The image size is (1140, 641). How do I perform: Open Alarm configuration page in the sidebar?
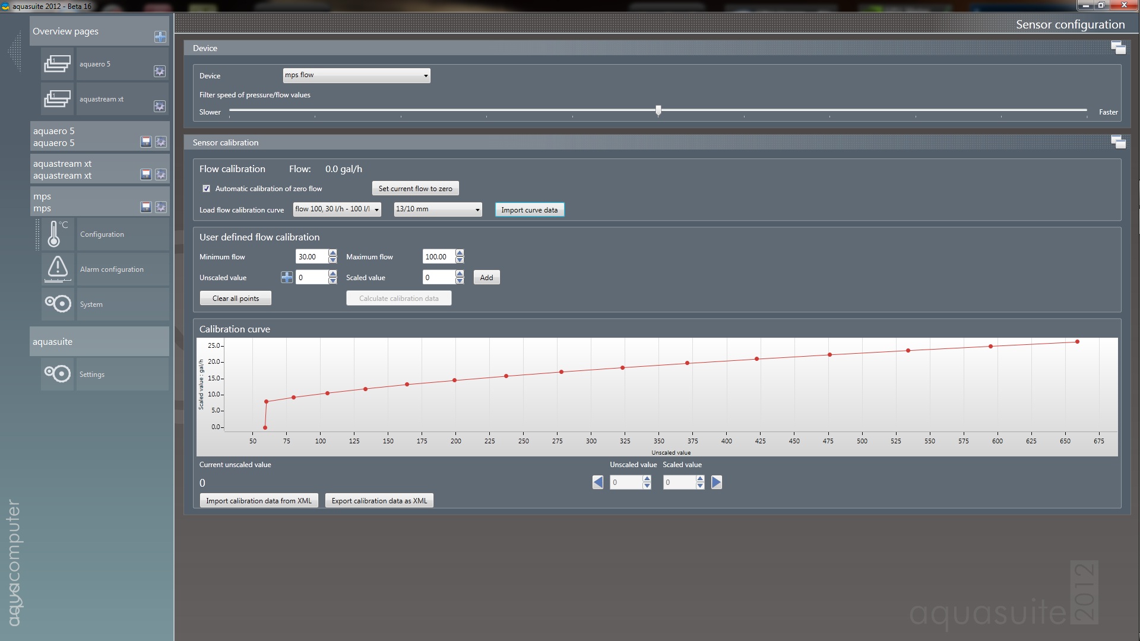pyautogui.click(x=105, y=269)
